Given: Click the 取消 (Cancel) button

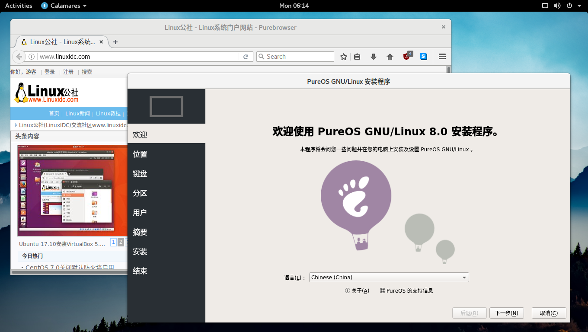Looking at the screenshot, I should (549, 313).
